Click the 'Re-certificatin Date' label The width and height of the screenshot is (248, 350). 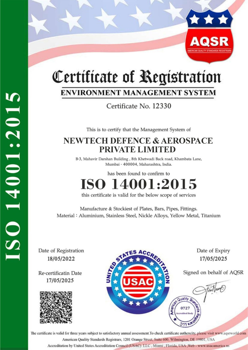coord(60,273)
